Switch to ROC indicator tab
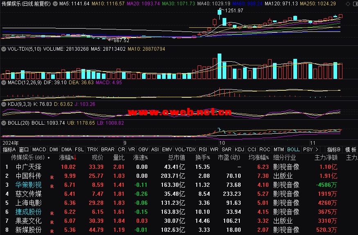This screenshot has height=235, width=358. pyautogui.click(x=265, y=150)
